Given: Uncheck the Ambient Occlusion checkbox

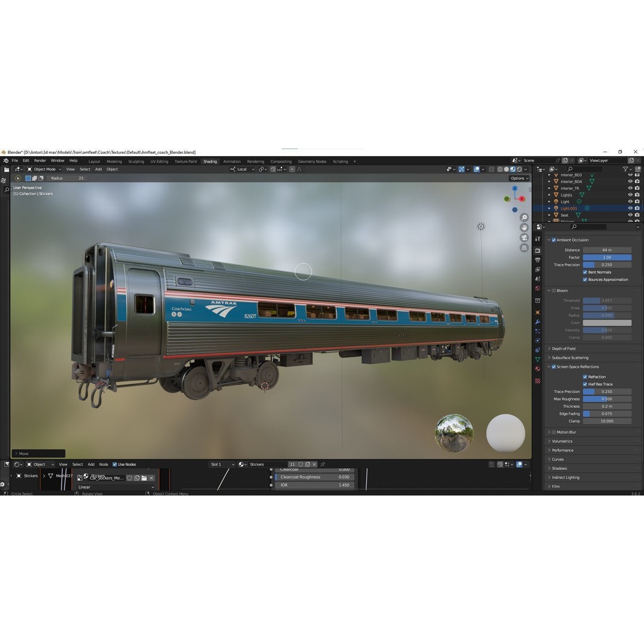Looking at the screenshot, I should (x=553, y=240).
